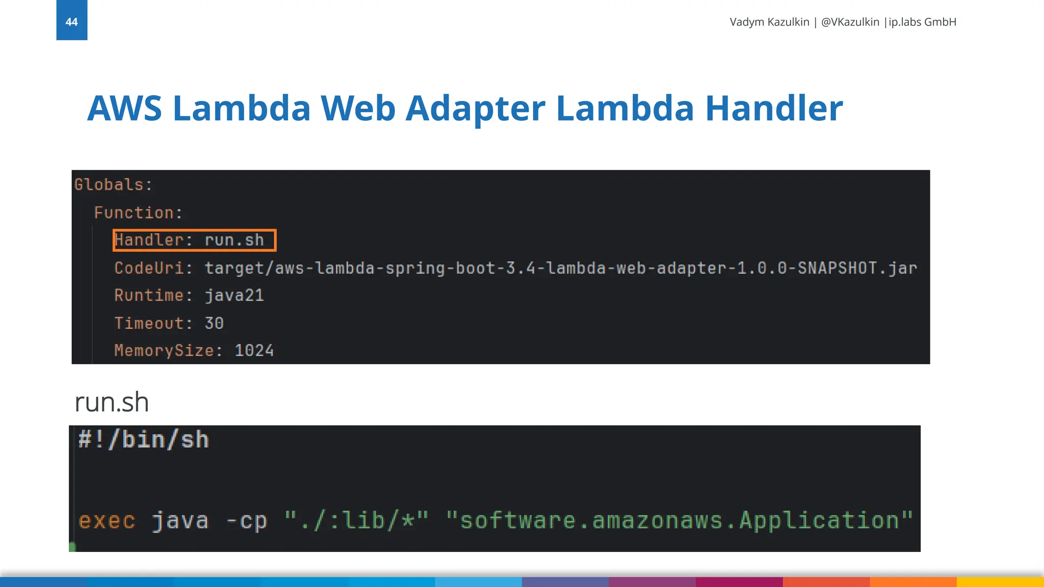This screenshot has width=1044, height=587.
Task: Click the title 'AWS Lambda Web Adapter Lambda Handler'
Action: click(x=465, y=108)
